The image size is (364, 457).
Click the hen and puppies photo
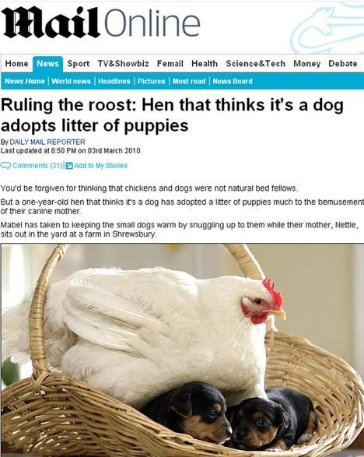click(182, 350)
